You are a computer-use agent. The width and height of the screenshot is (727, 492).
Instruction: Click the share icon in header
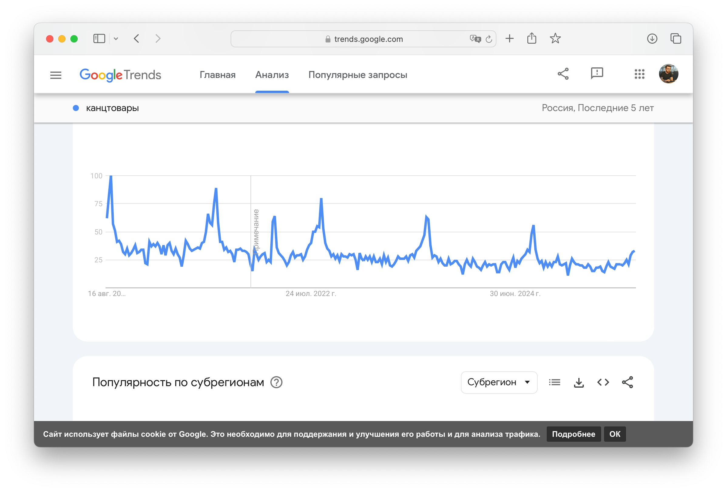[x=563, y=74]
